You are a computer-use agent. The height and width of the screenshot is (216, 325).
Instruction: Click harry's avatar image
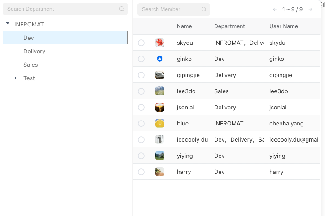click(160, 172)
